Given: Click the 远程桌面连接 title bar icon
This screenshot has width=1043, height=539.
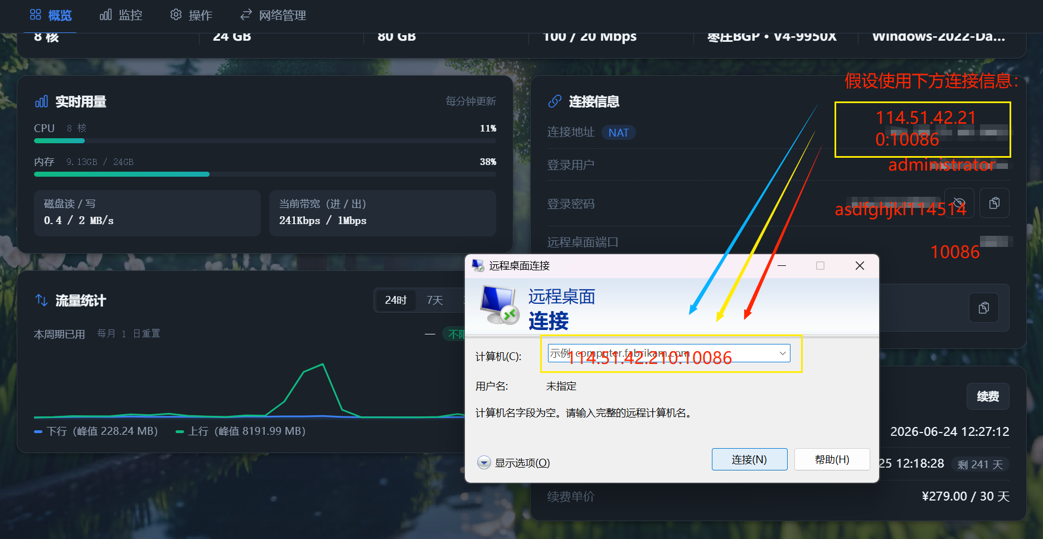Looking at the screenshot, I should [478, 266].
